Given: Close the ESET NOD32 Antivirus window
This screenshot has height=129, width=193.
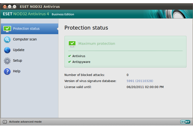Looking at the screenshot, I should pos(5,6).
